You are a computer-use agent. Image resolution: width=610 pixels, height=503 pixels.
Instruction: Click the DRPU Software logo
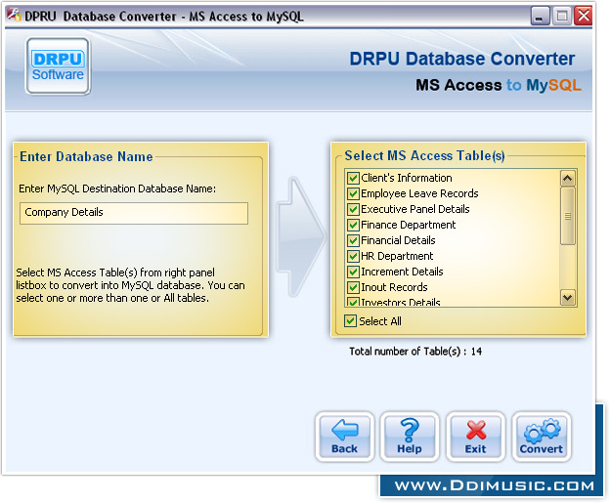click(x=58, y=66)
